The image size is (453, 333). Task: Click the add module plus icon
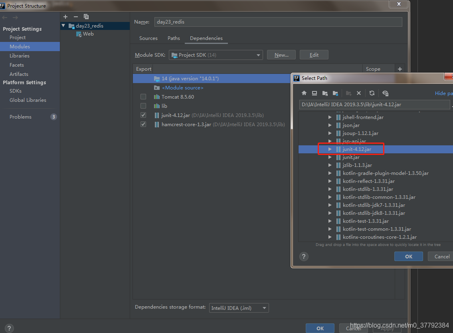click(65, 17)
